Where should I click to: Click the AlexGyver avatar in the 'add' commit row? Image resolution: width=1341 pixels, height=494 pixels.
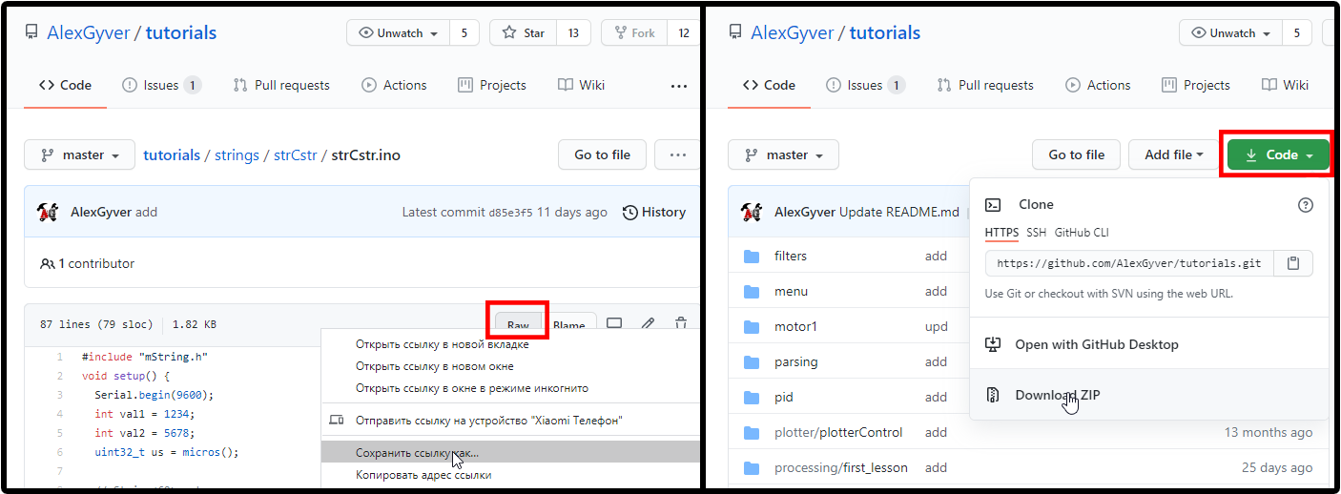click(48, 212)
